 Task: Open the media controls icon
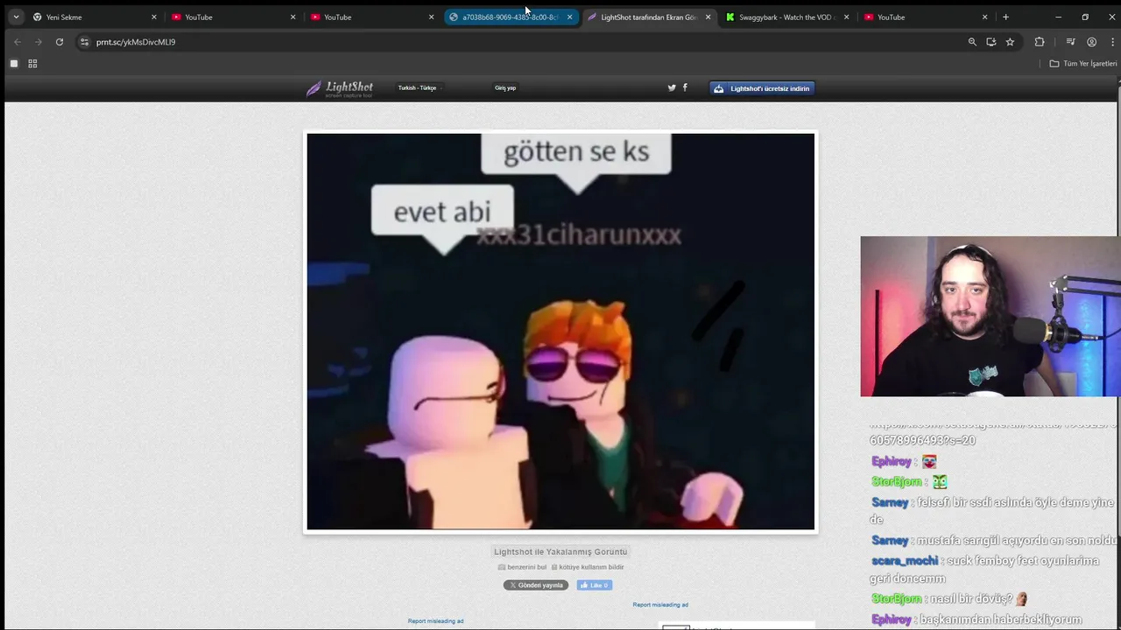coord(1070,42)
